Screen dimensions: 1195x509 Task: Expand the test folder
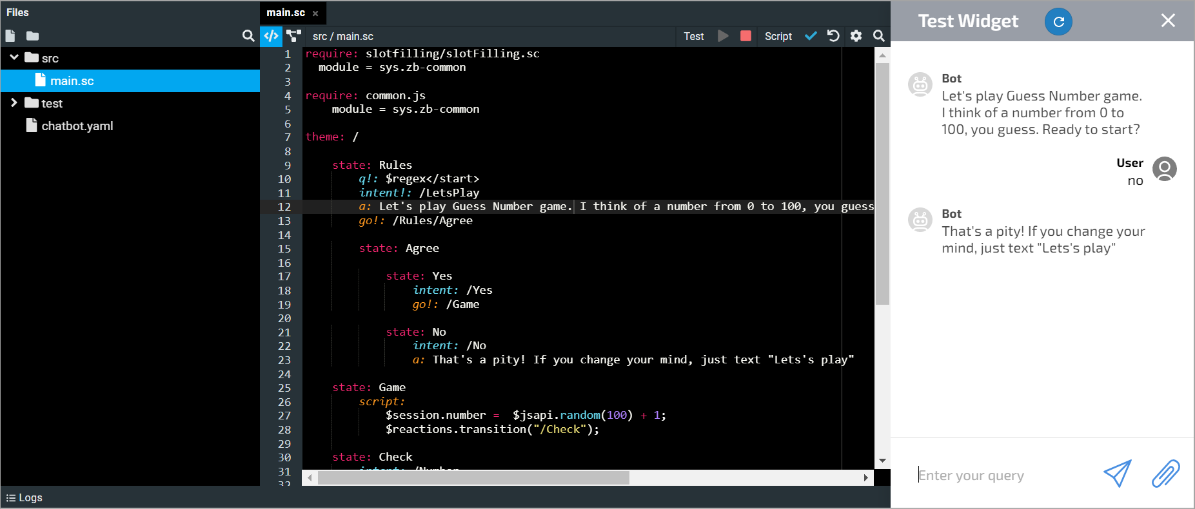[14, 103]
